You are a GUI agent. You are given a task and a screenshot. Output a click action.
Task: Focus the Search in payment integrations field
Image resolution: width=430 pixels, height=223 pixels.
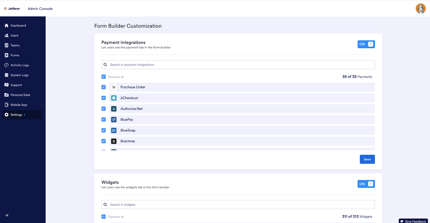(238, 65)
